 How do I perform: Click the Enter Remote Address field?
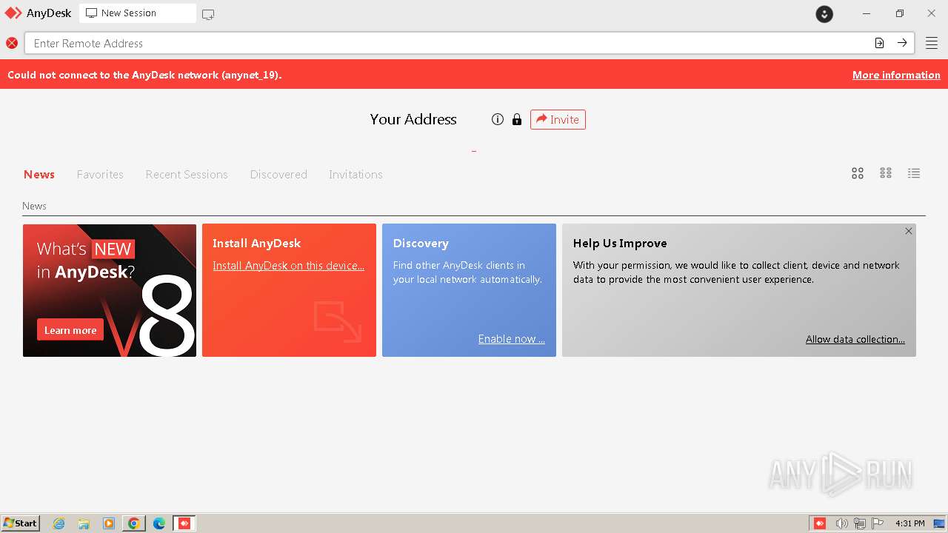point(470,43)
